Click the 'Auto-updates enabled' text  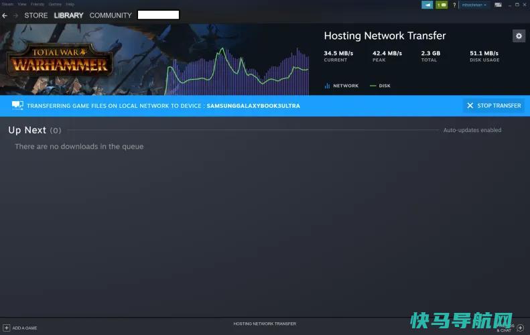click(x=472, y=130)
